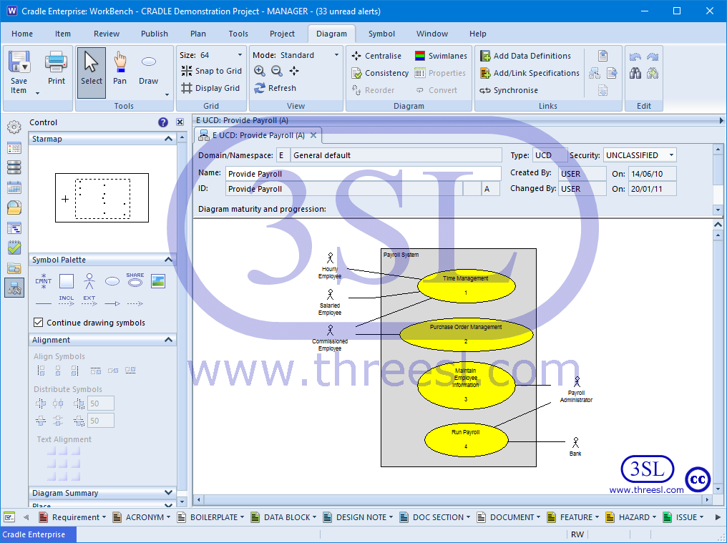The image size is (727, 543).
Task: Select the use case ellipse symbol
Action: tap(112, 281)
